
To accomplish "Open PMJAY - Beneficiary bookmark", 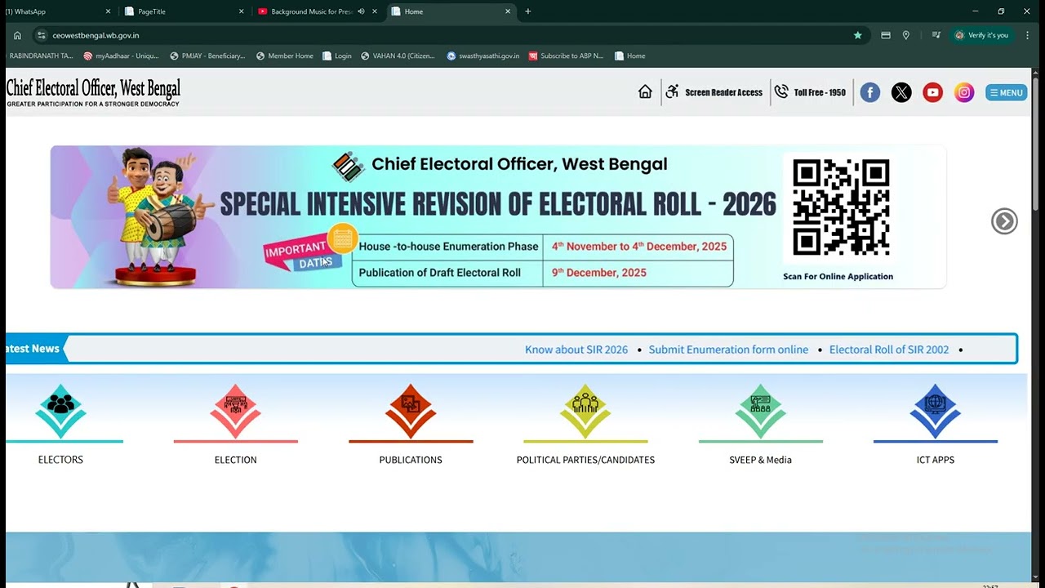I will click(207, 56).
